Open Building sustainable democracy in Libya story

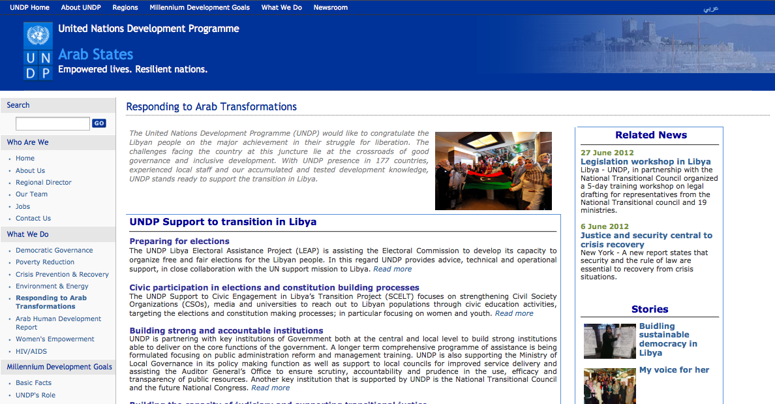[x=668, y=340]
